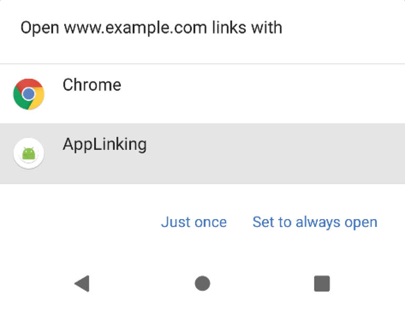Viewport: 405px width, 309px height.
Task: Click the blue center of Chrome logo
Action: [29, 94]
